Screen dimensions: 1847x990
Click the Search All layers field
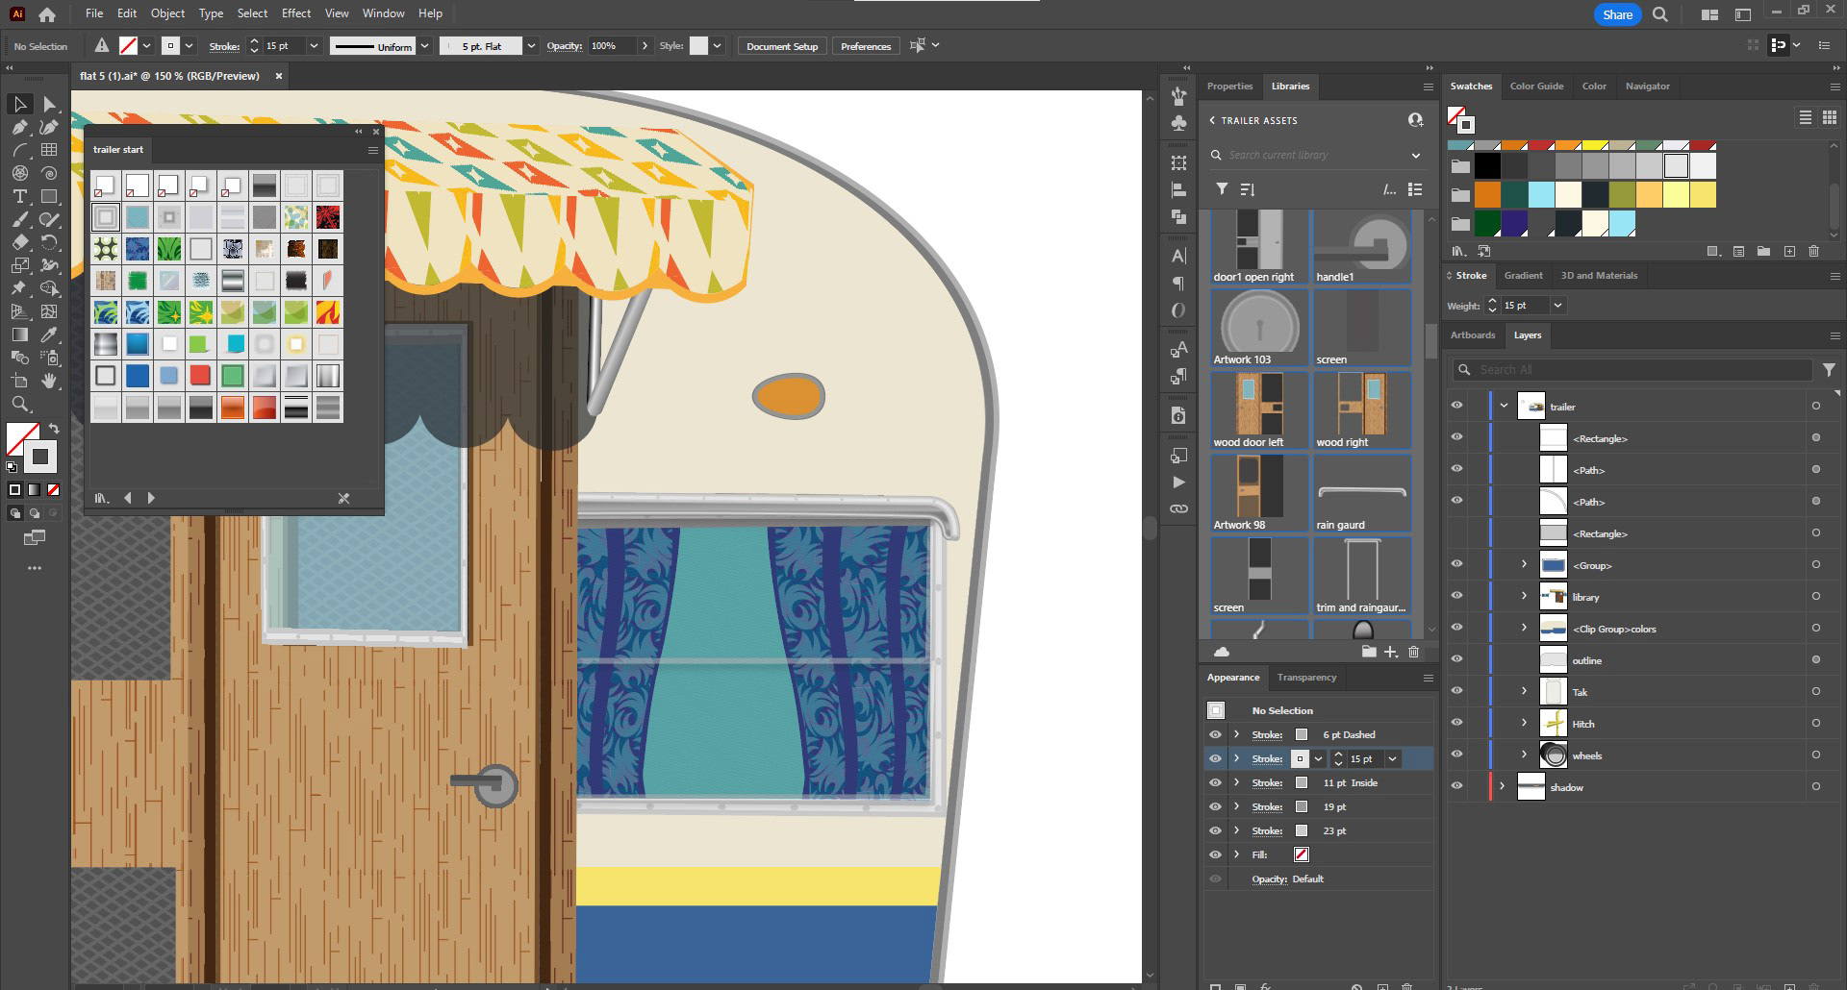tap(1632, 369)
